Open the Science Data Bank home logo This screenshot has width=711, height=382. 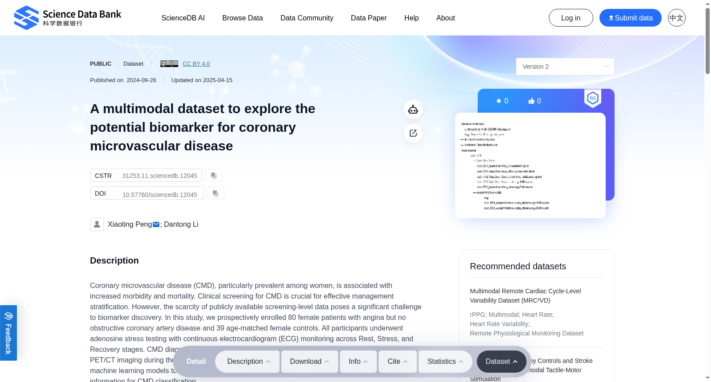(68, 18)
